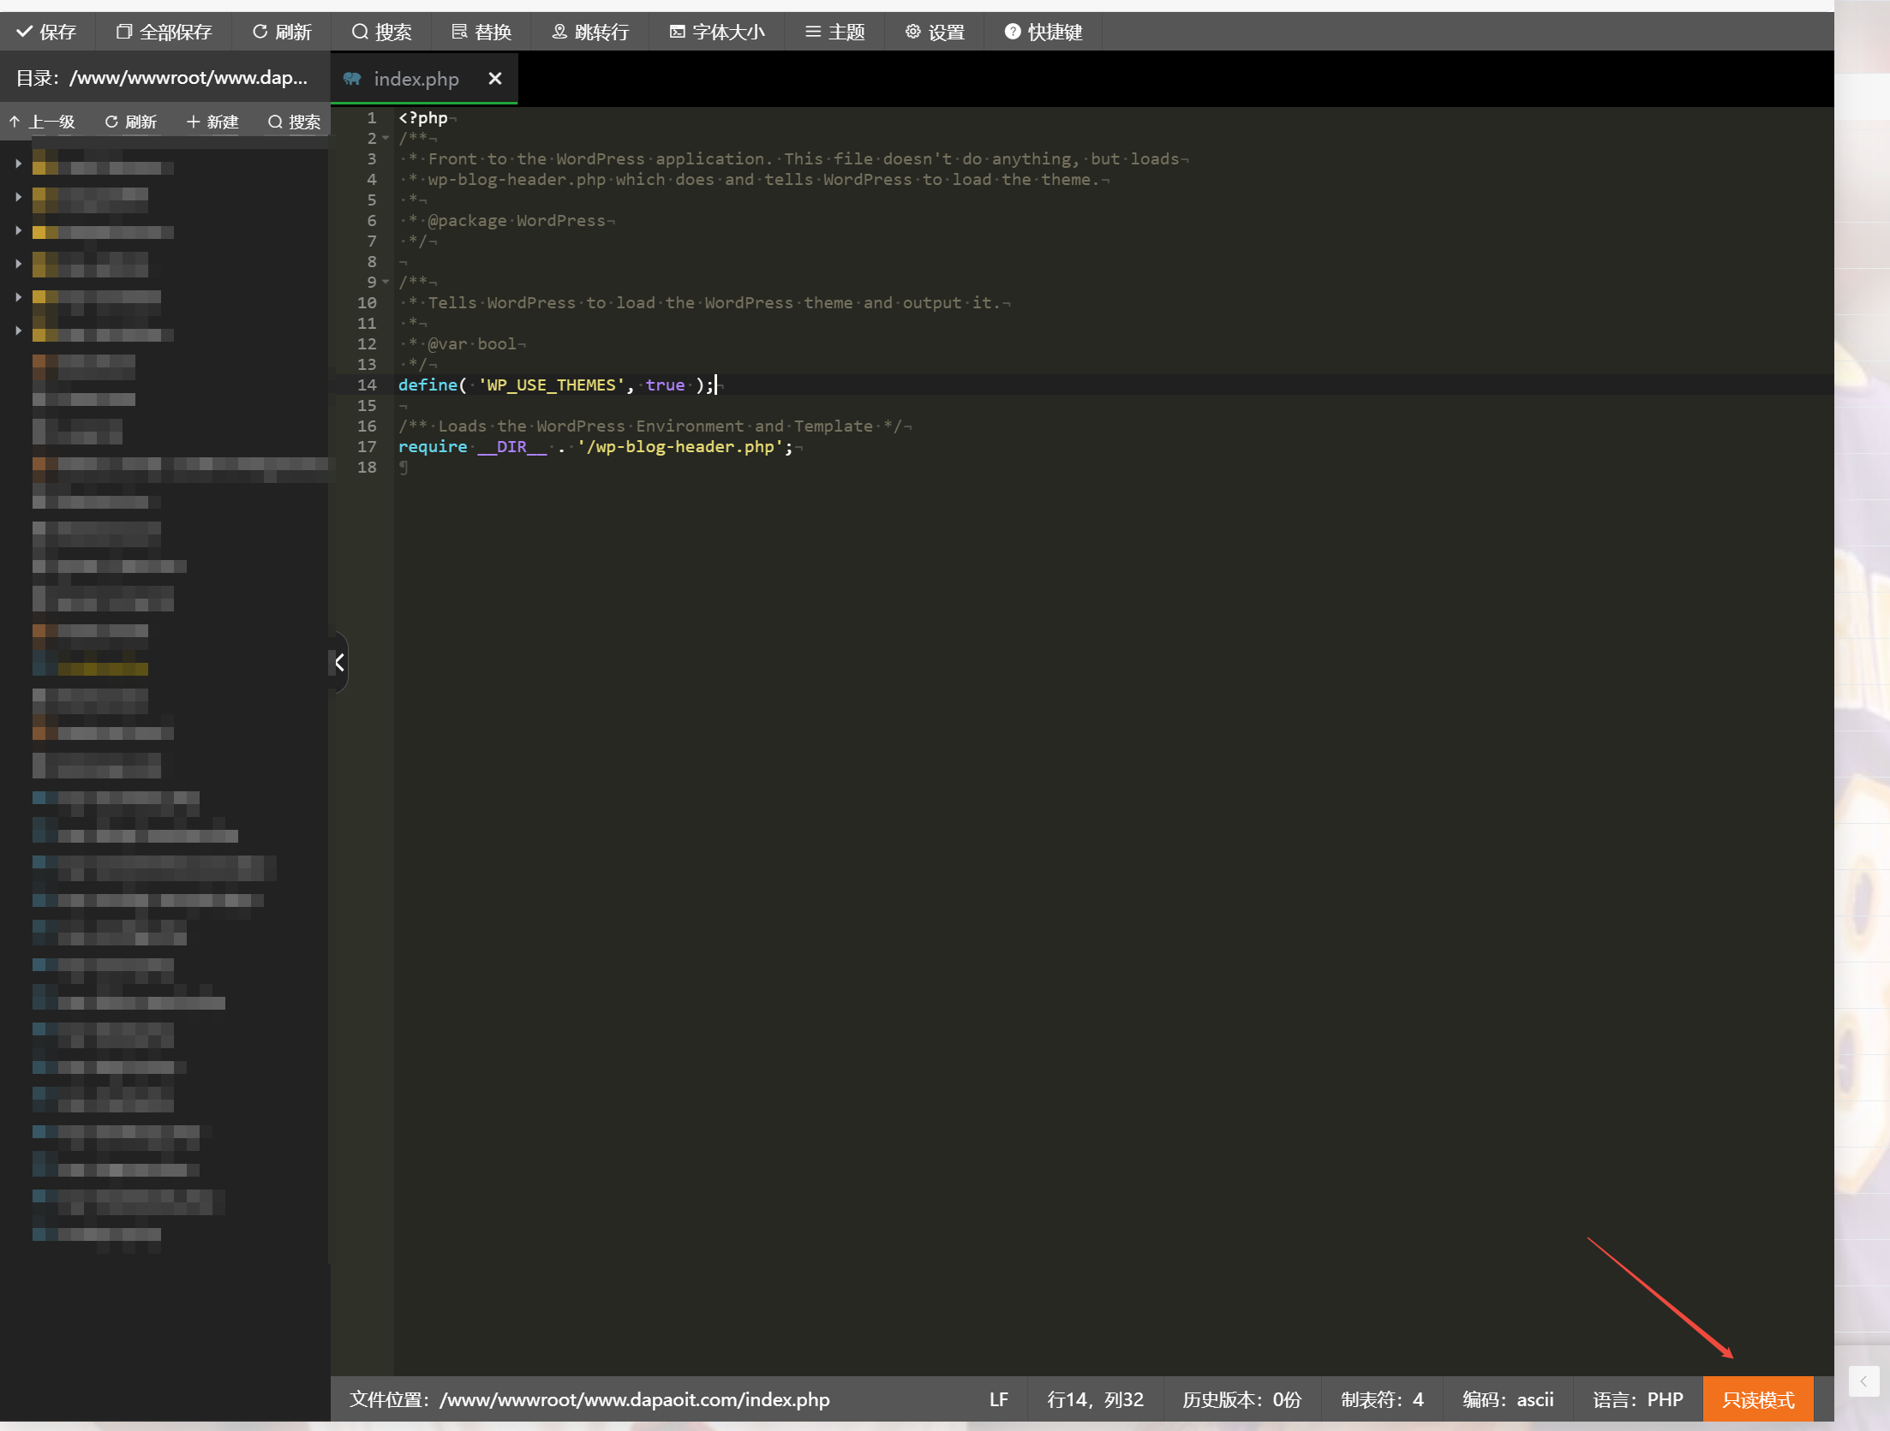
Task: Click the top toolbar Refresh (刷新) icon
Action: pyautogui.click(x=260, y=32)
